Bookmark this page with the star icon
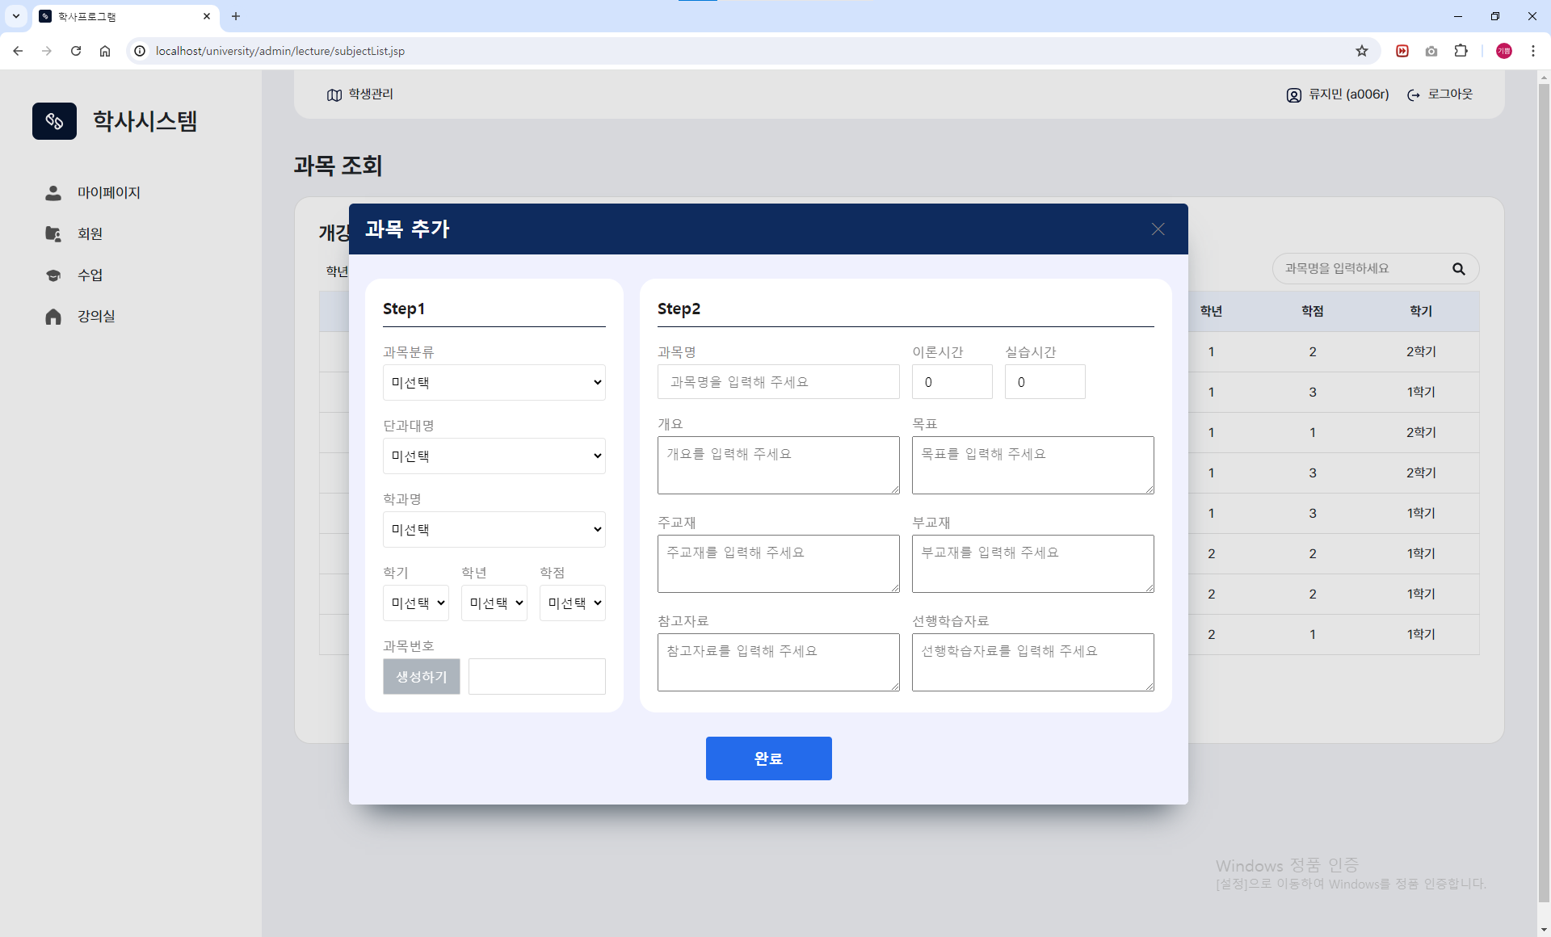This screenshot has width=1551, height=937. [x=1362, y=51]
